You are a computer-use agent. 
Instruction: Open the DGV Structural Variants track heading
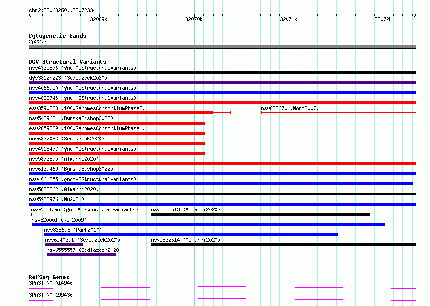(68, 62)
